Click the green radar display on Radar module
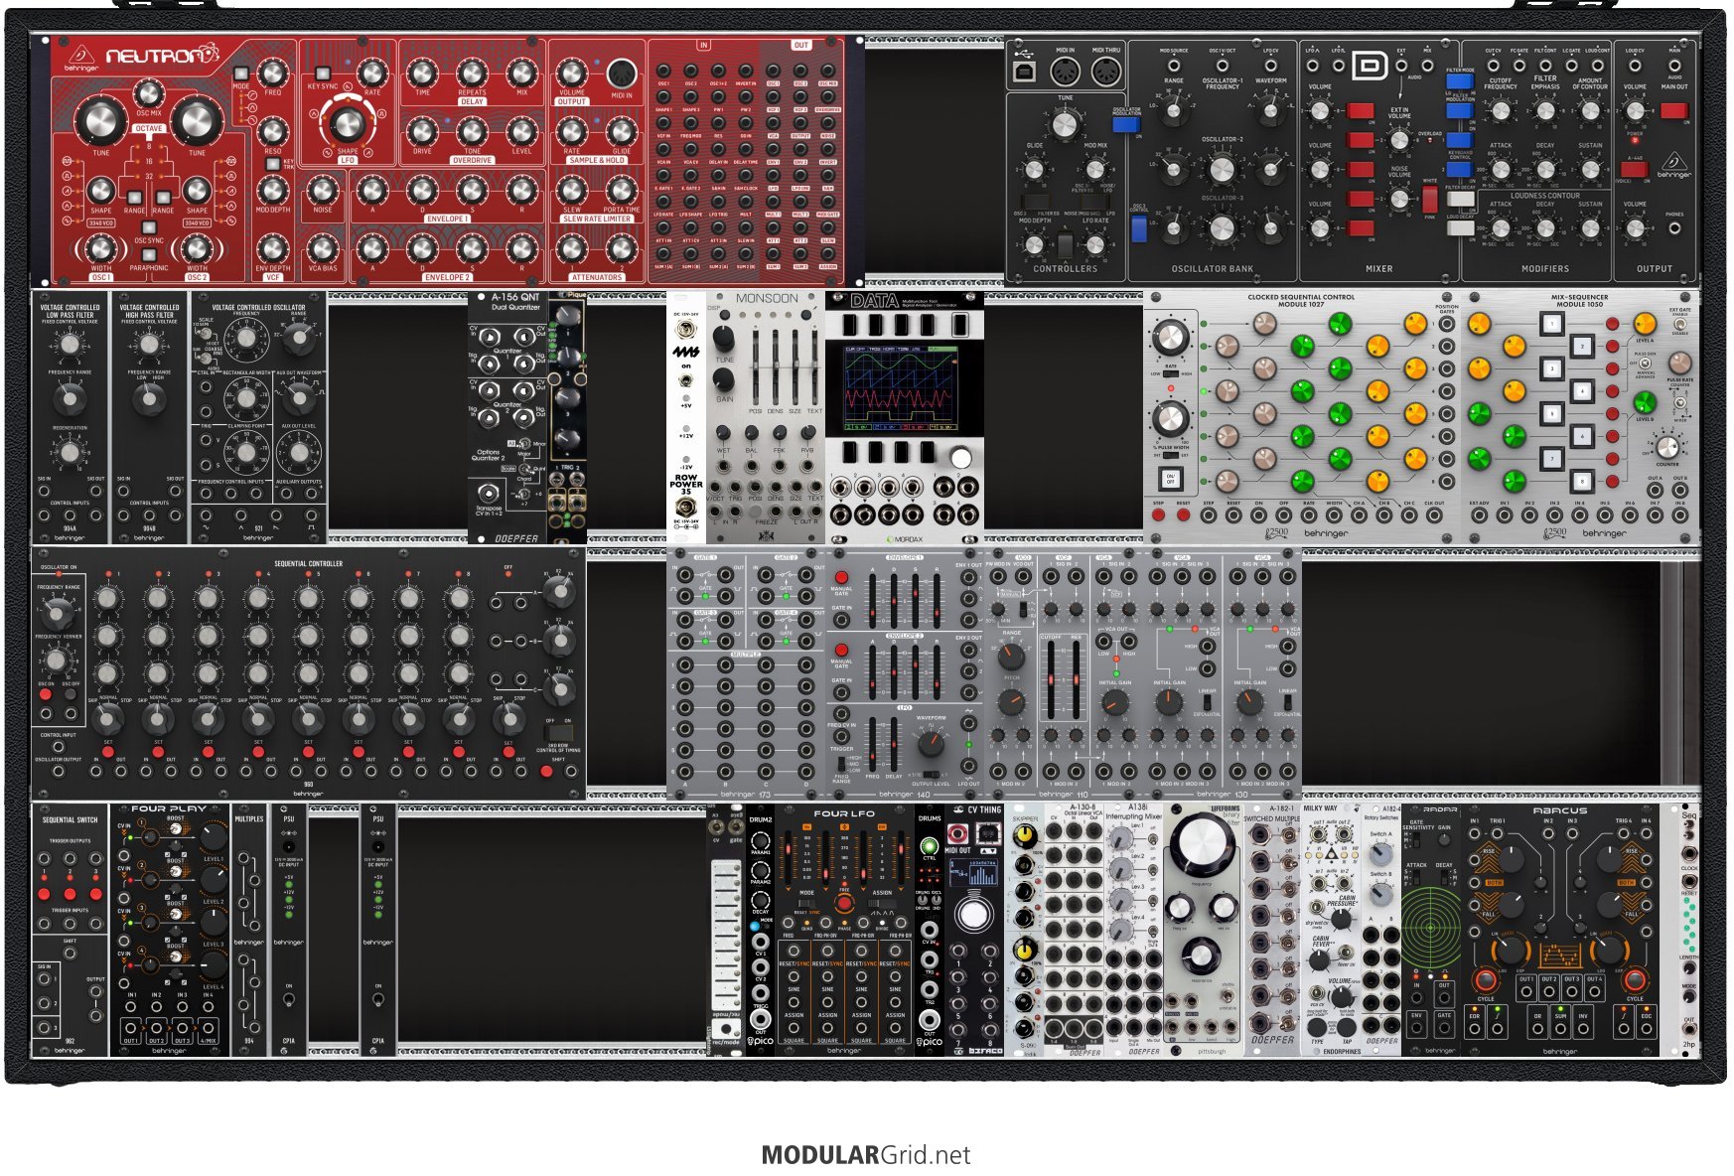Viewport: 1734px width, 1176px height. point(1432,928)
